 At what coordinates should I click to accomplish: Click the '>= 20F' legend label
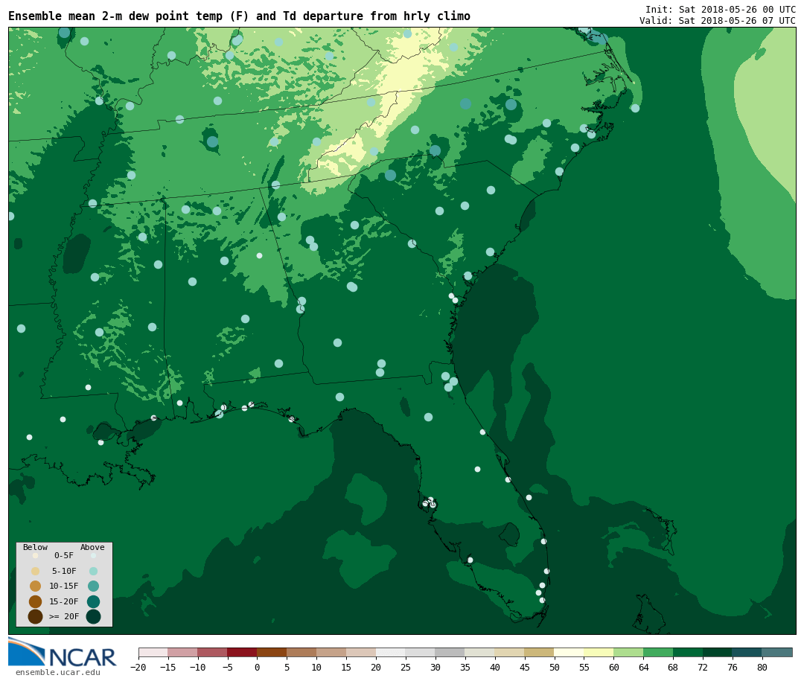coord(64,617)
